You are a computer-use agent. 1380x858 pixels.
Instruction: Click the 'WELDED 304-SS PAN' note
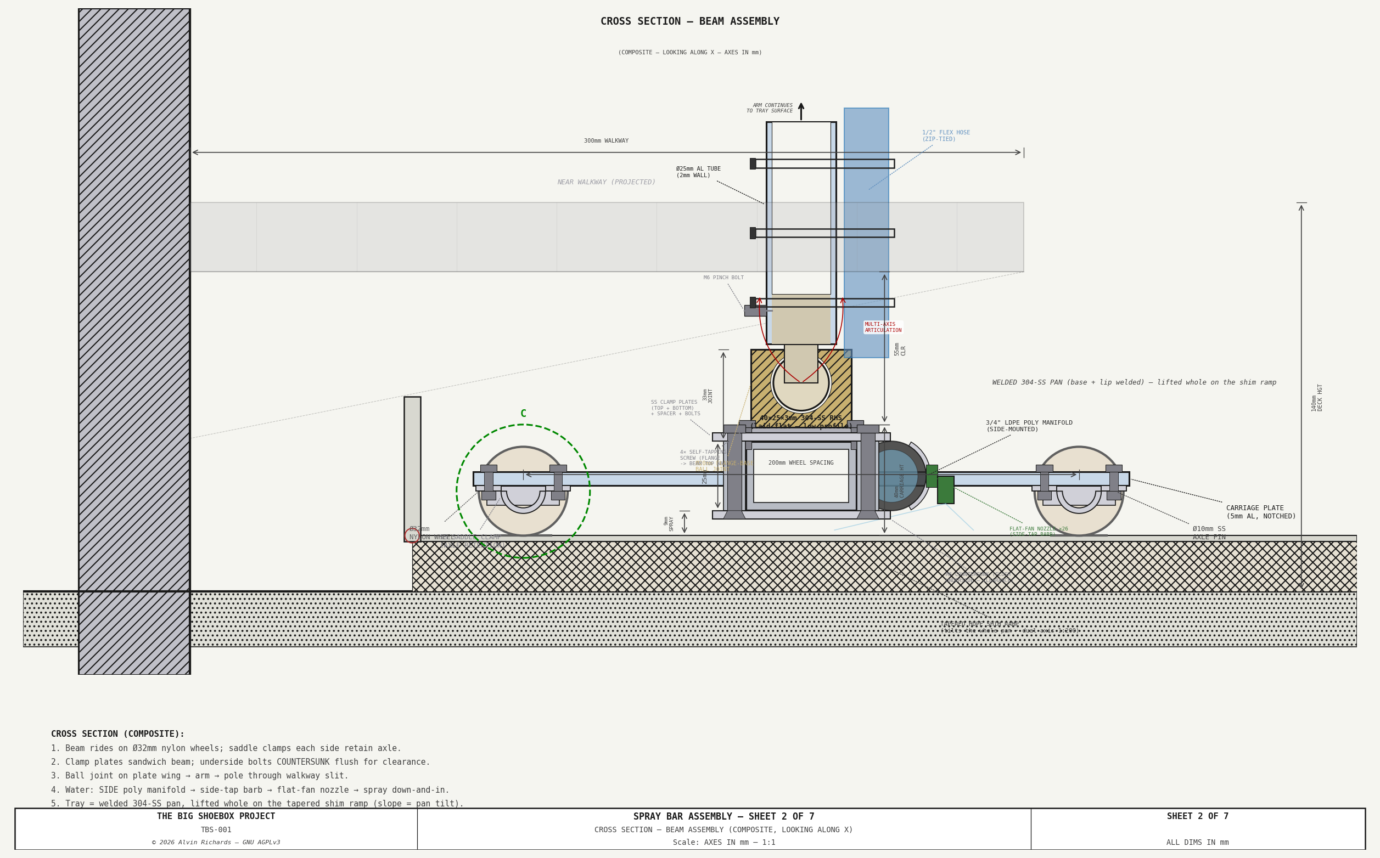coord(1134,382)
